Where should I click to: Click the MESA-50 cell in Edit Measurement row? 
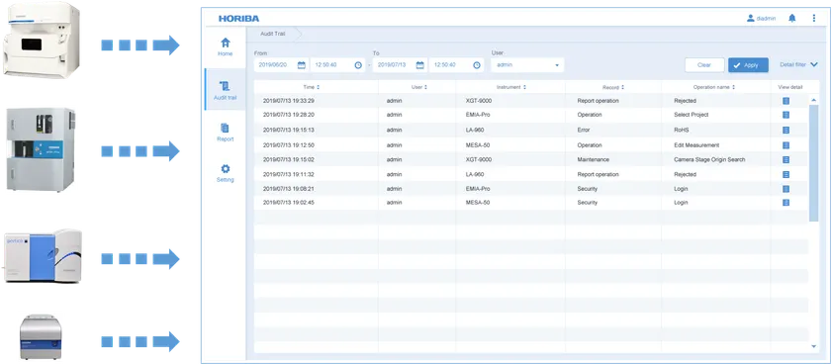477,145
